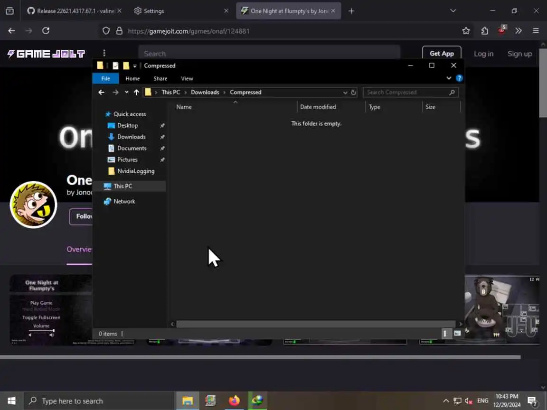The image size is (547, 410).
Task: Click the Properties quick access toolbar icon
Action: (115, 65)
